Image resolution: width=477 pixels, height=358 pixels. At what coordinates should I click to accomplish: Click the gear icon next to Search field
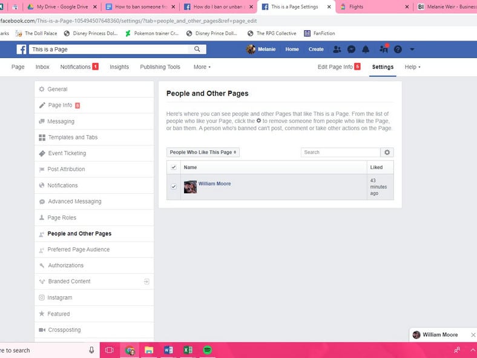pos(387,152)
